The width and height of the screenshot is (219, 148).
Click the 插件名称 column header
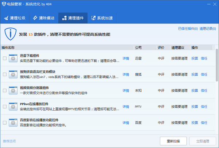[x=67, y=48]
